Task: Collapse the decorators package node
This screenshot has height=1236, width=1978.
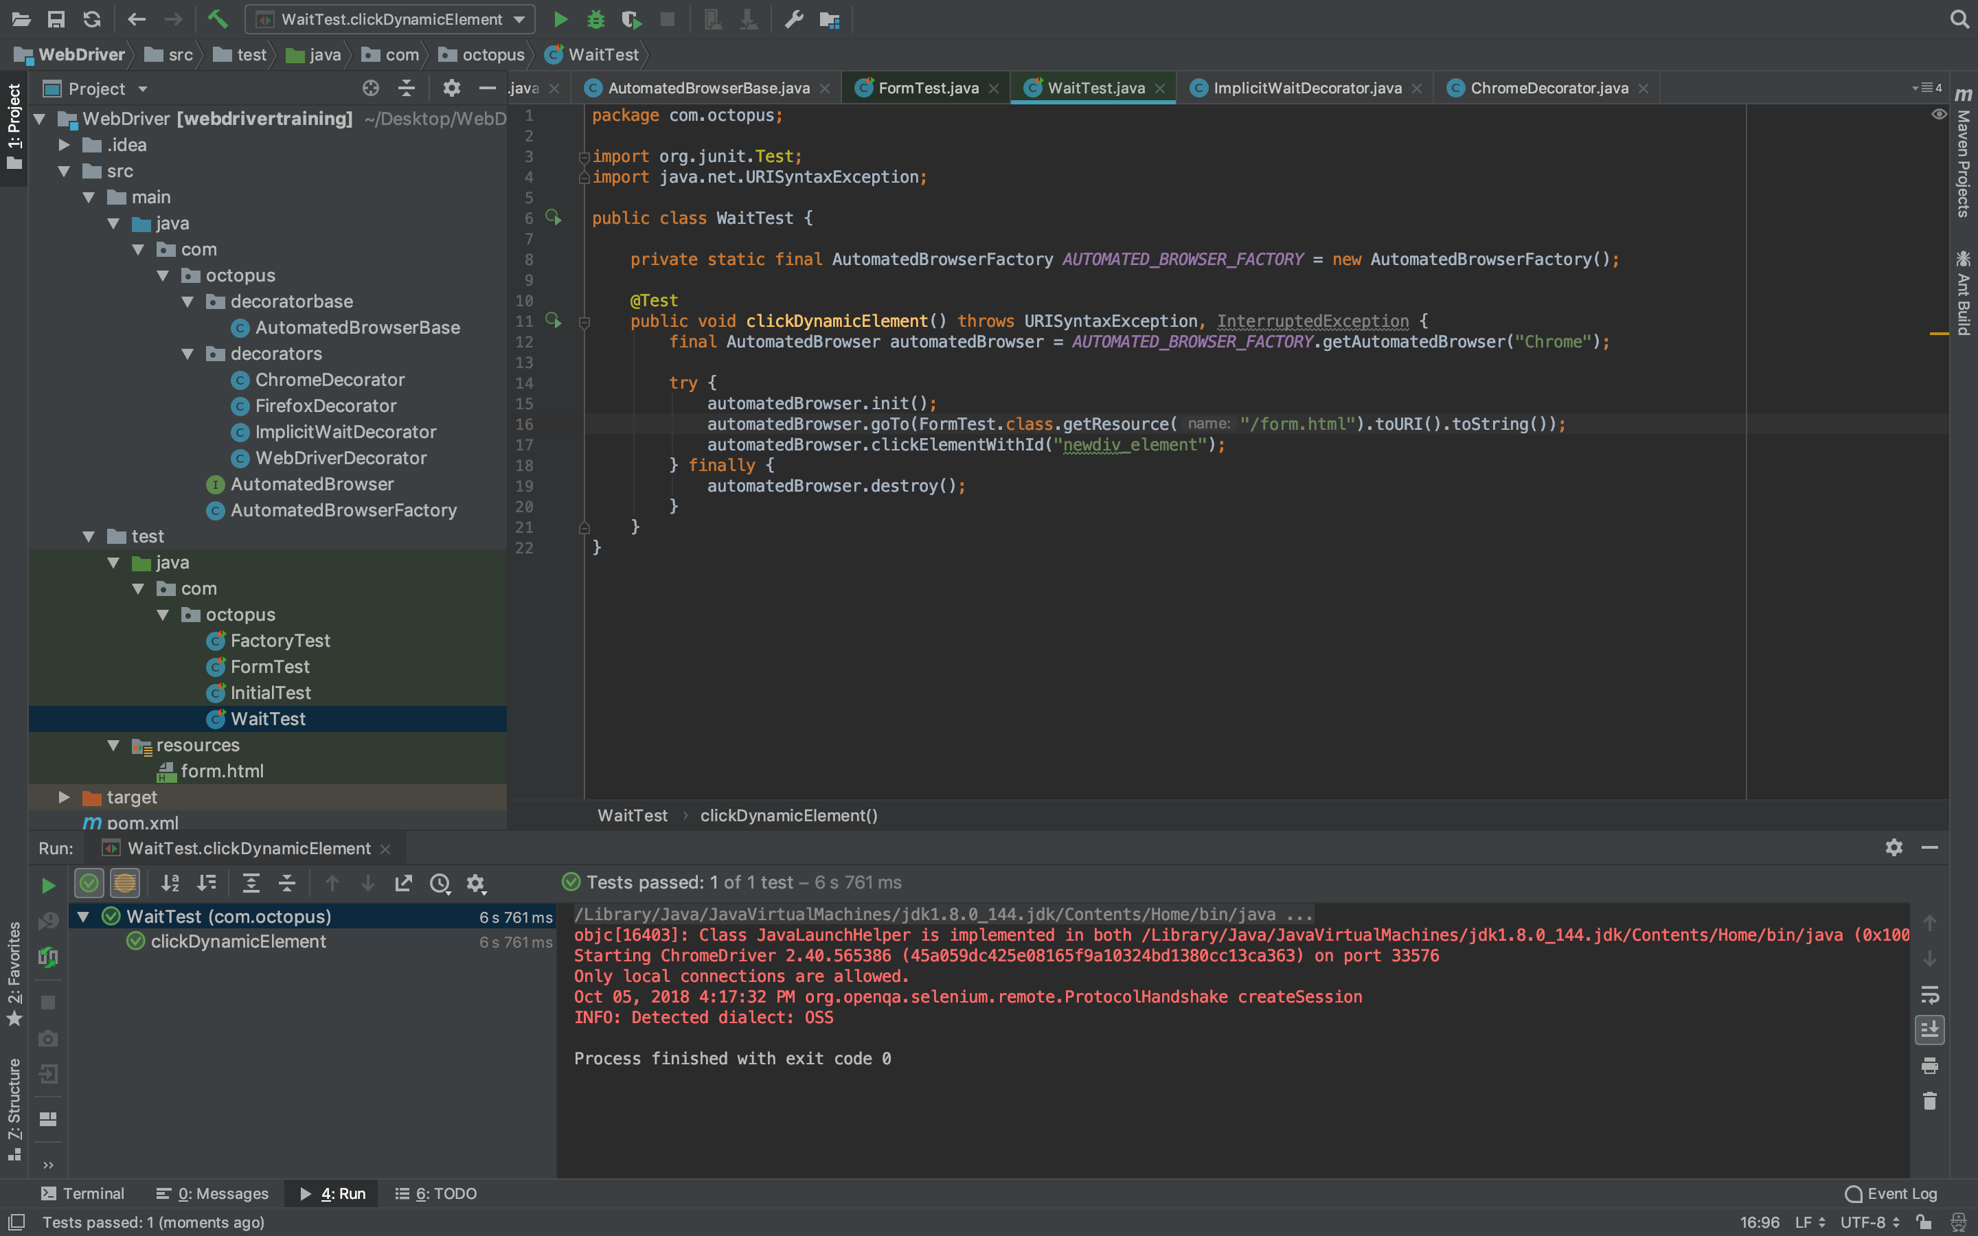Action: click(188, 354)
